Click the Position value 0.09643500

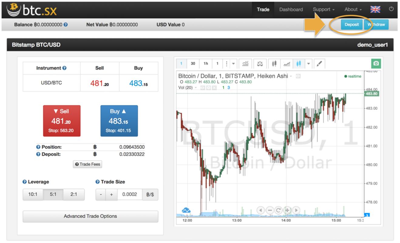pos(132,147)
